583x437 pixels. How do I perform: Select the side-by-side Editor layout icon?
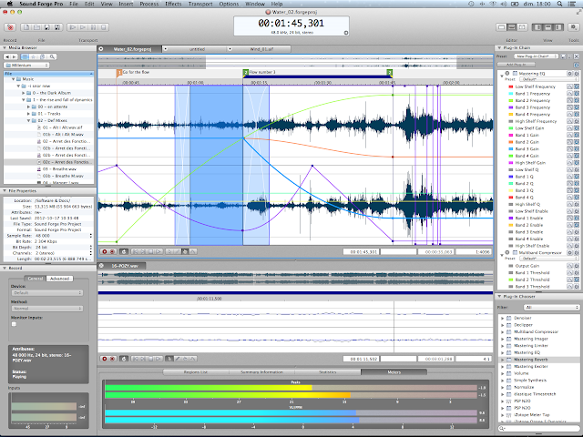pyautogui.click(x=522, y=27)
